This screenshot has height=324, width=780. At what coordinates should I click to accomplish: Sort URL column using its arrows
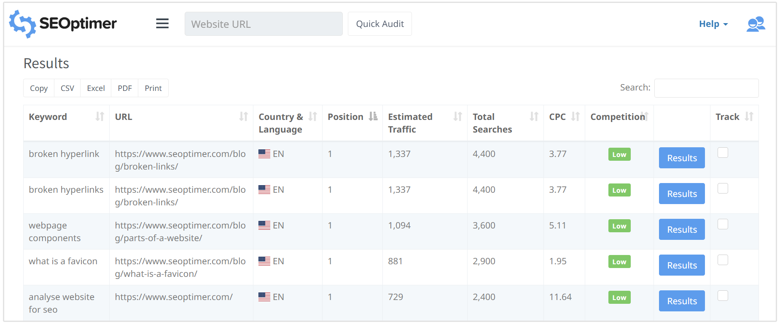(x=244, y=117)
